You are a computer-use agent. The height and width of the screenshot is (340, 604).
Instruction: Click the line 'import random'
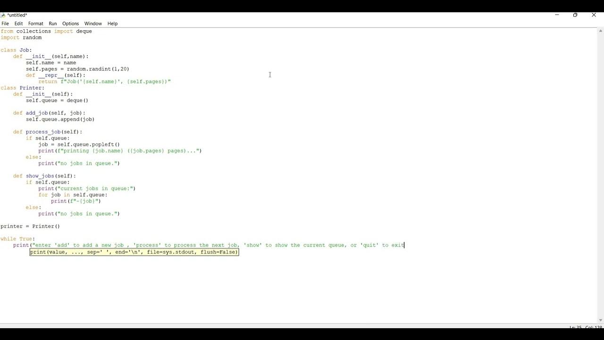pos(21,38)
